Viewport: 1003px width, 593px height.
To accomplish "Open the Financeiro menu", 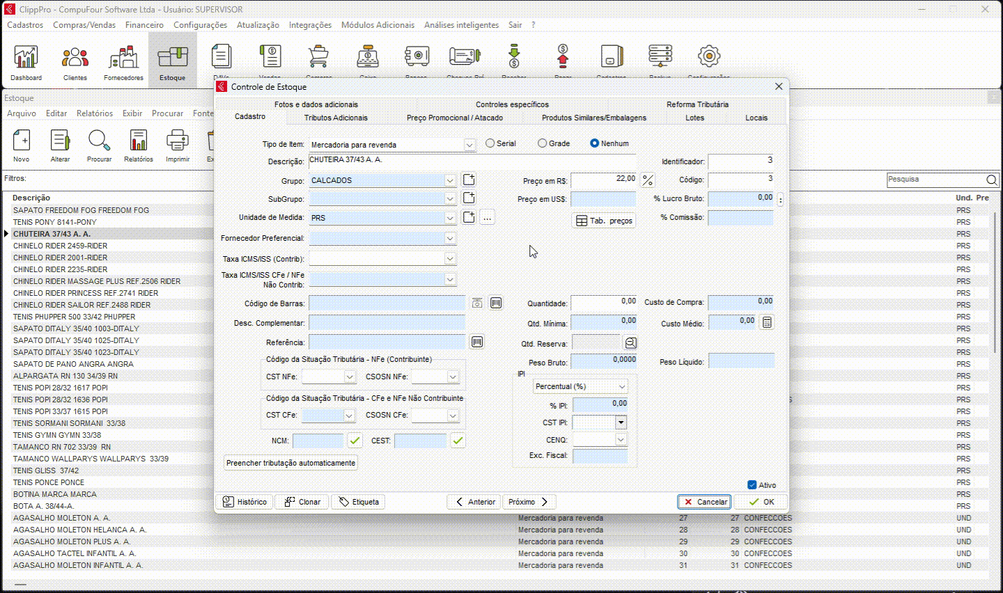I will point(144,25).
